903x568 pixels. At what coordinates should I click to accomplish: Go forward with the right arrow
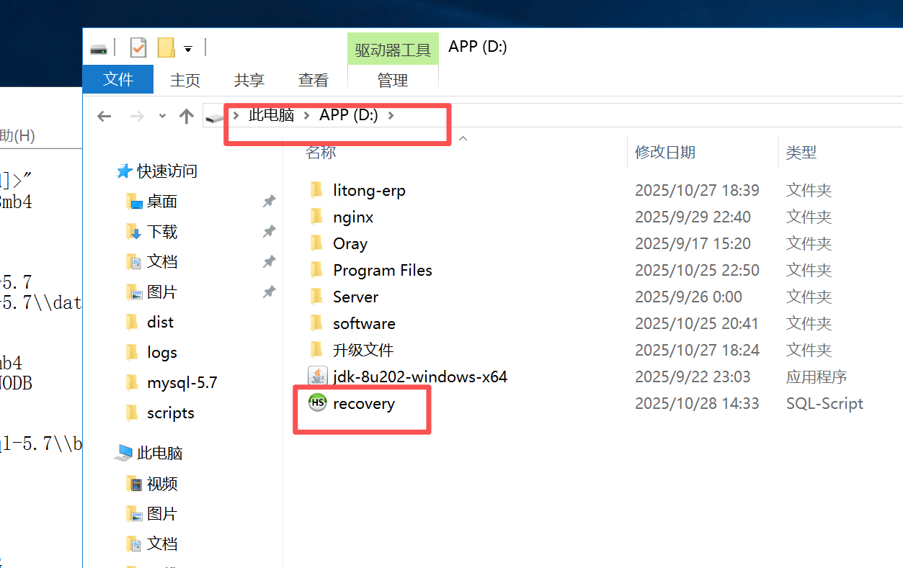pos(136,116)
